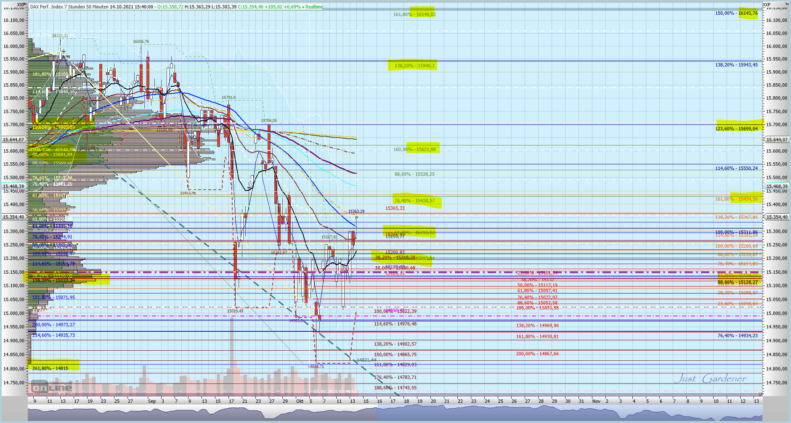Select the 114,60% - 14976,48 label
This screenshot has width=791, height=423.
pos(395,324)
